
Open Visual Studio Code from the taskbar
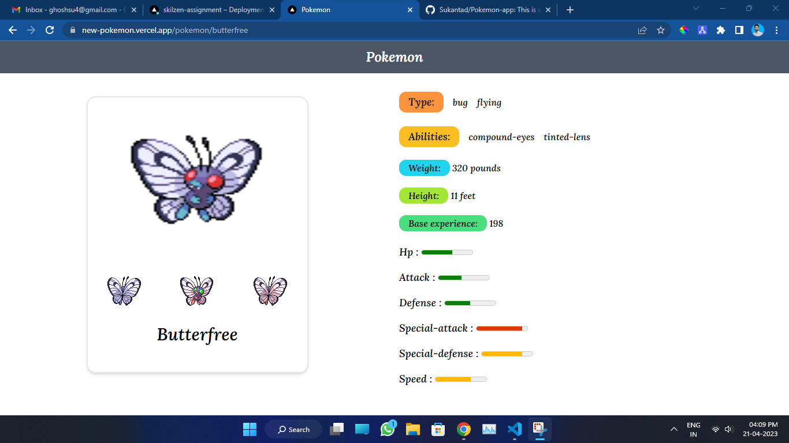(515, 429)
